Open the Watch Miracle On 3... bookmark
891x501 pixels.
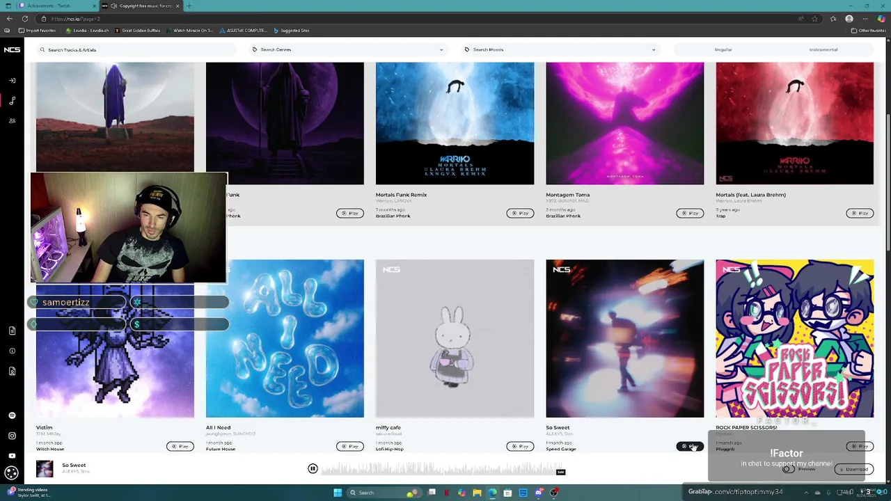pos(189,31)
